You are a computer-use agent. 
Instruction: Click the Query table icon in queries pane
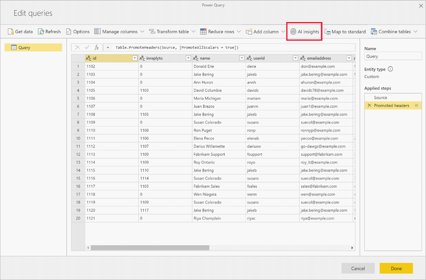tap(14, 47)
